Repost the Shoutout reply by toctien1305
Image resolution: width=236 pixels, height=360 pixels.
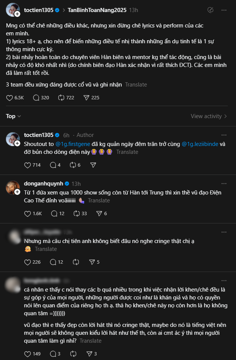point(73,165)
